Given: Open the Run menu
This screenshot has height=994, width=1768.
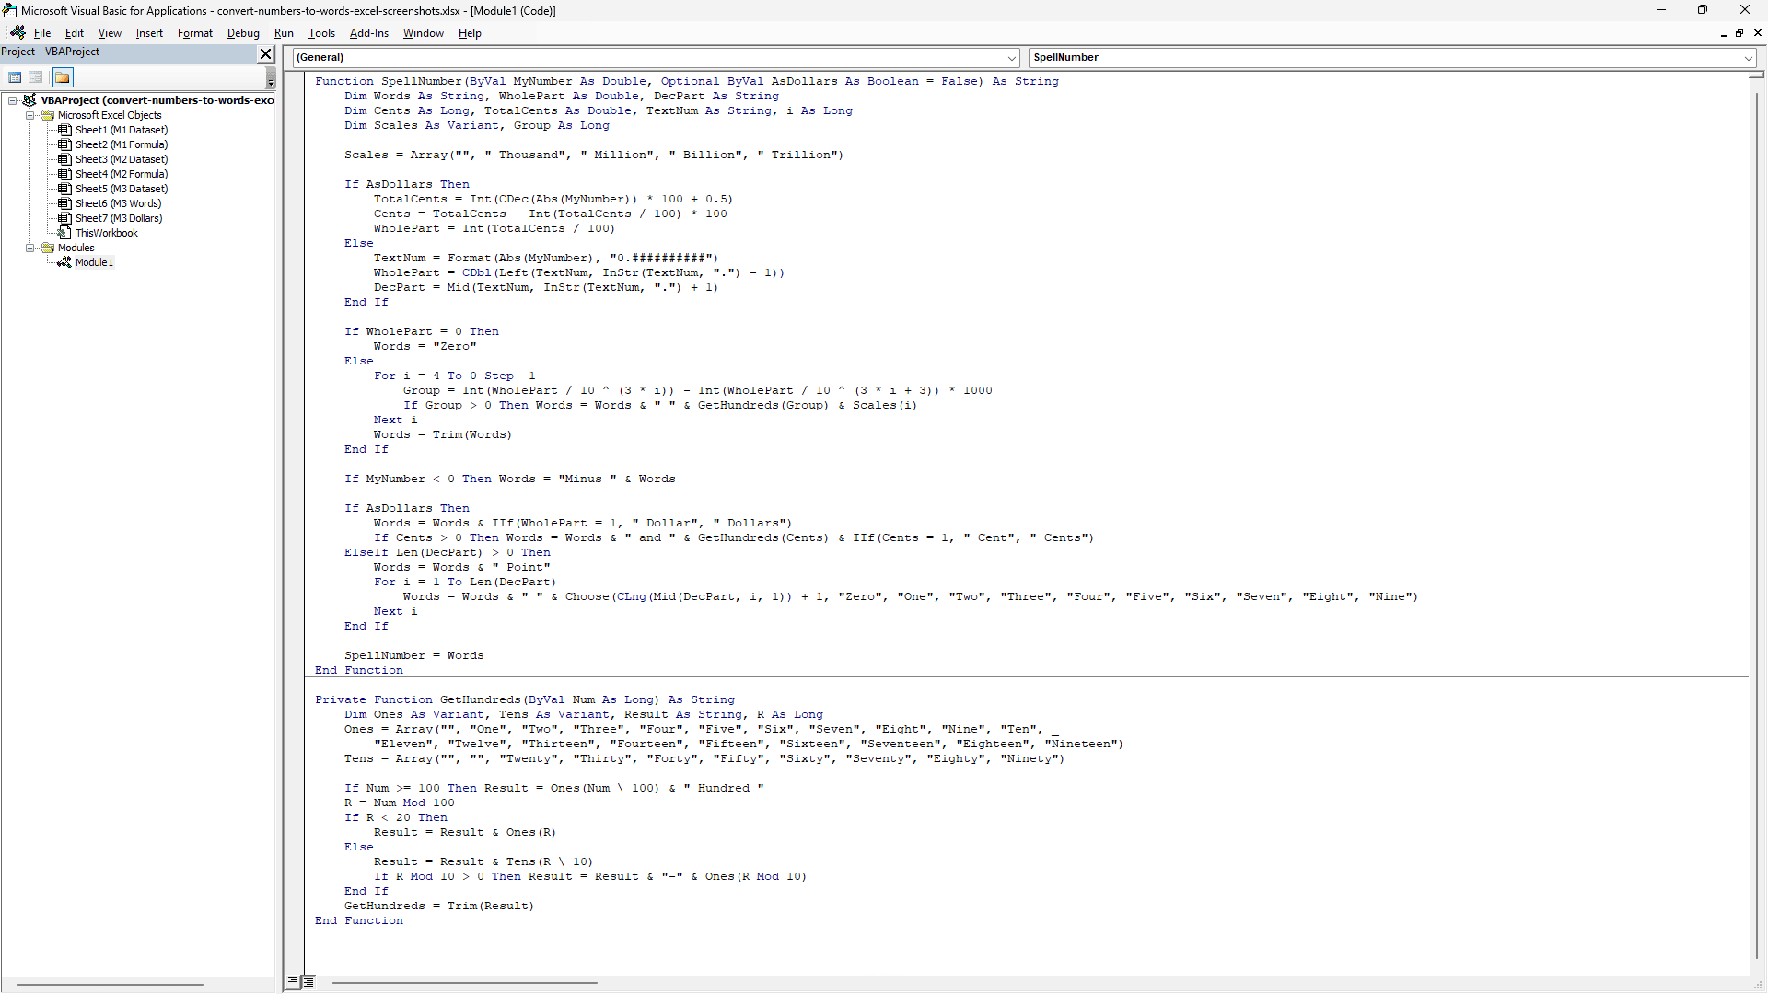Looking at the screenshot, I should coord(284,33).
